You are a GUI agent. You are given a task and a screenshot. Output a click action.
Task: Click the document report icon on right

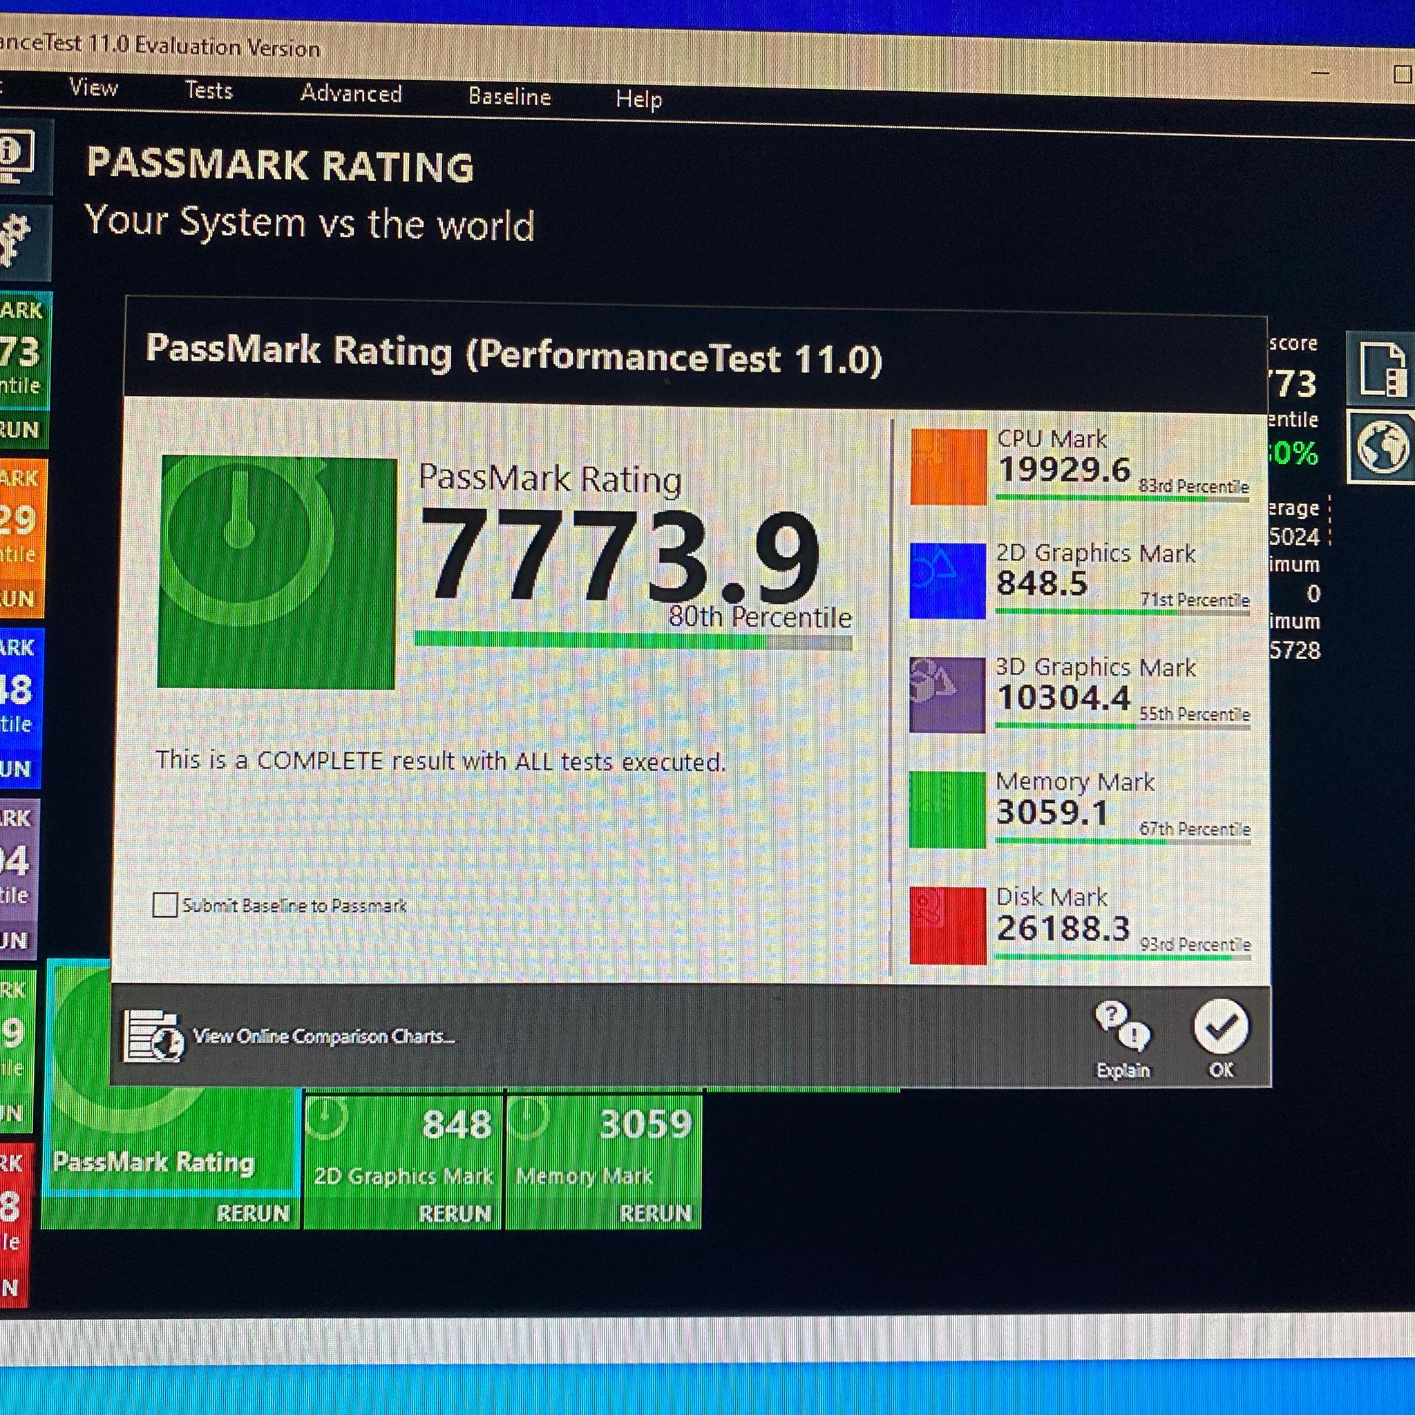tap(1382, 370)
